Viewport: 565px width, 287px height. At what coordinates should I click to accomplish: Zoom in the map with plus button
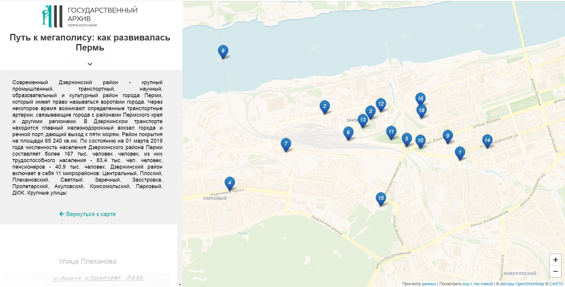pyautogui.click(x=555, y=260)
